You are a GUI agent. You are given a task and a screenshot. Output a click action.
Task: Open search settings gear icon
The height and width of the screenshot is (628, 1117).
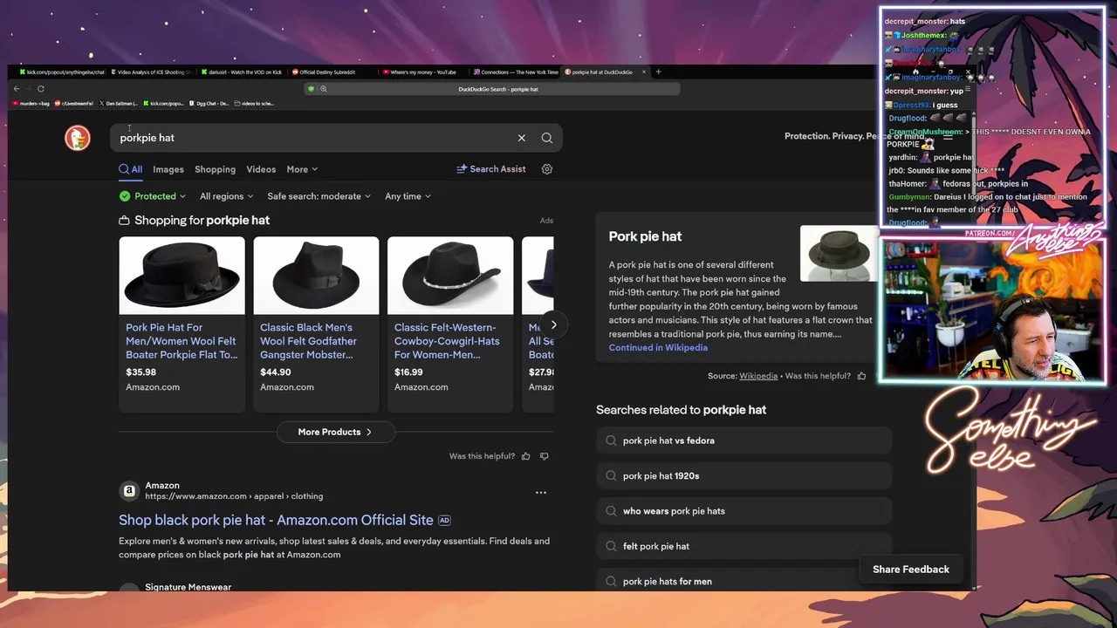[547, 169]
